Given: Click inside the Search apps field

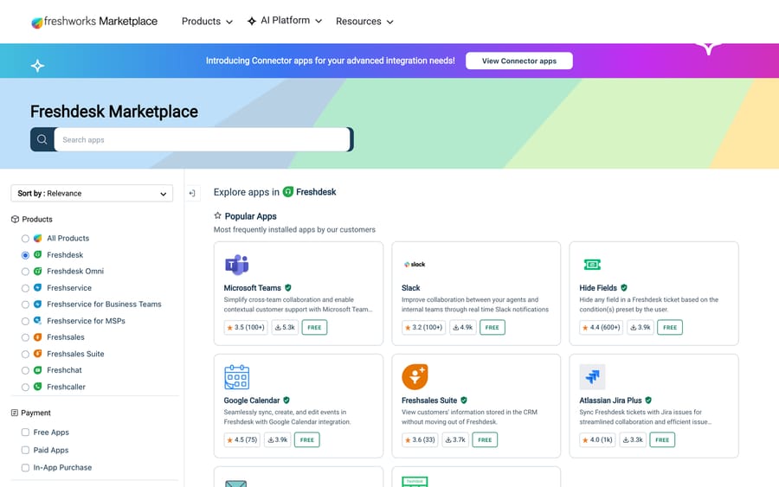Looking at the screenshot, I should coord(202,139).
